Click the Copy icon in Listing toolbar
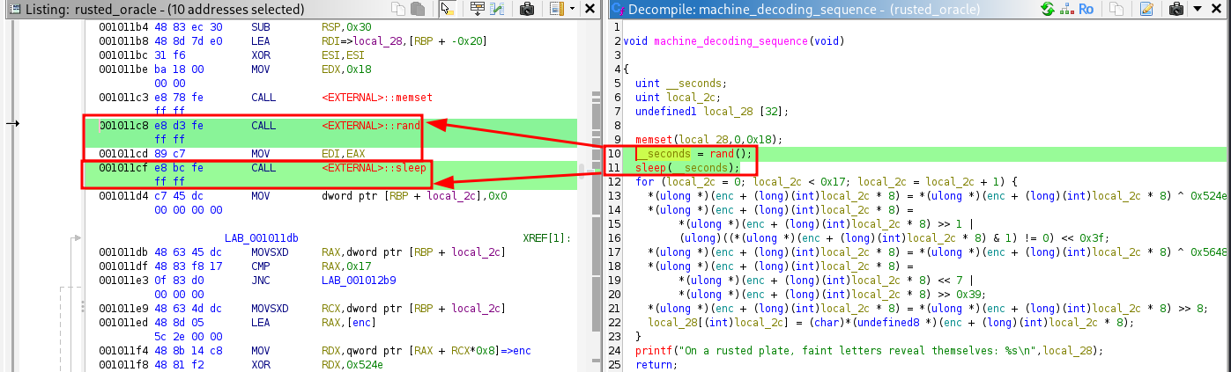Screen dimensions: 1231x372 tap(399, 10)
